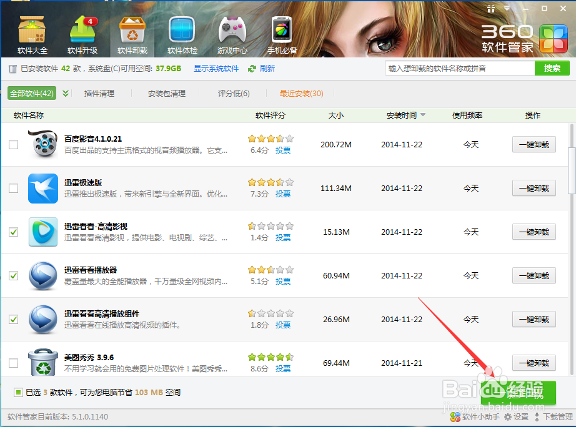Screen dimensions: 576x427
Task: Uncheck the 迅雷看看-高清影视 checkbox
Action: [14, 232]
